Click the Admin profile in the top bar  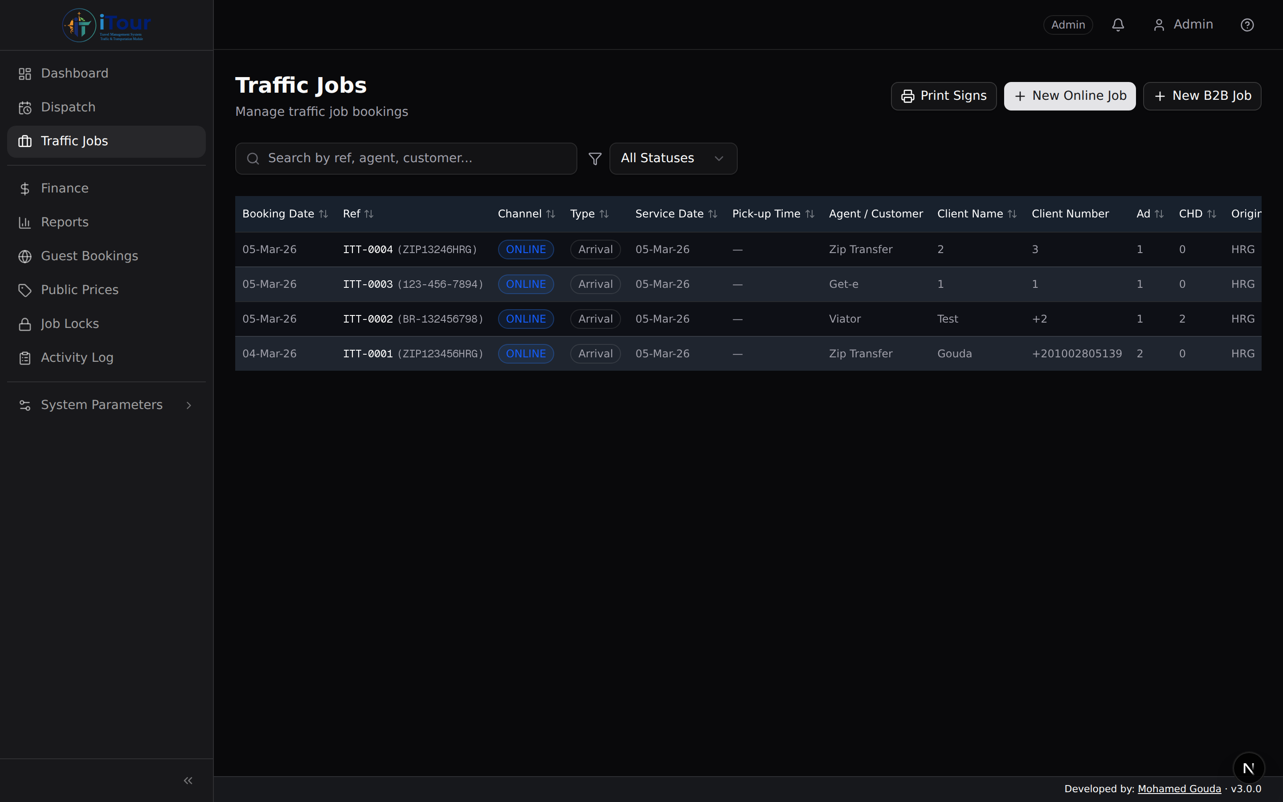tap(1183, 25)
